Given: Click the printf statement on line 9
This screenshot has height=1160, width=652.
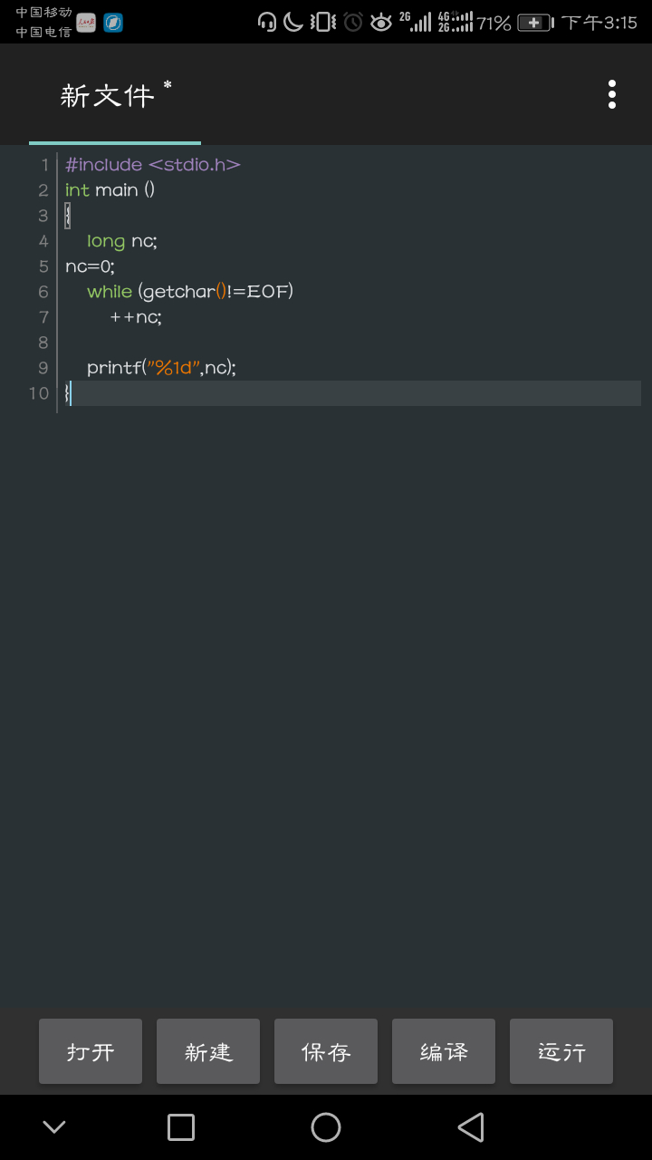Looking at the screenshot, I should [x=161, y=368].
